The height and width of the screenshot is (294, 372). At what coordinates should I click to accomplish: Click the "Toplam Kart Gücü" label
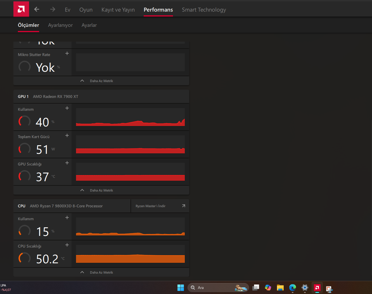34,137
